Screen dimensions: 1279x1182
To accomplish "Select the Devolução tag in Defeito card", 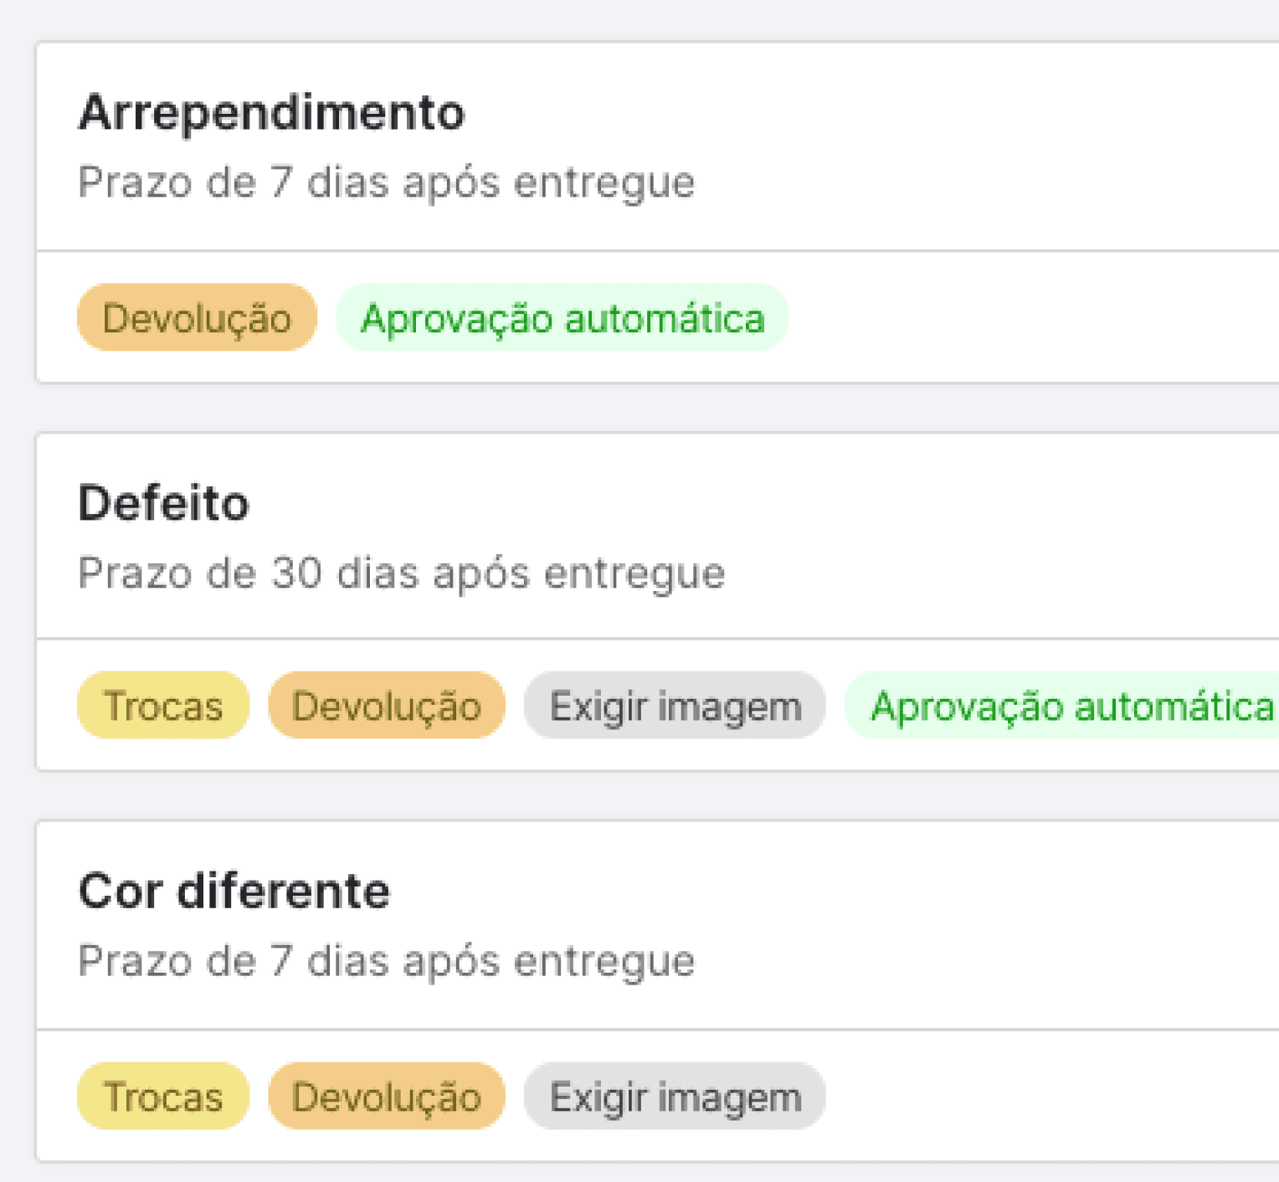I will (387, 706).
